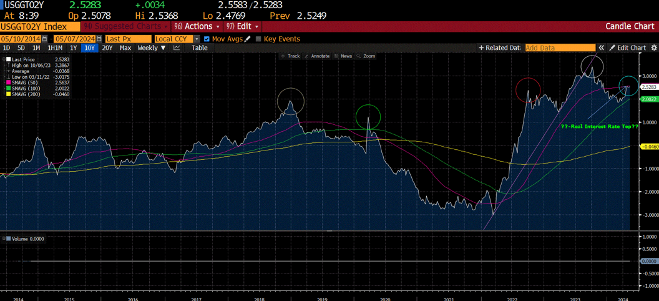The image size is (659, 301).
Task: Click the Add Data input field
Action: point(560,48)
